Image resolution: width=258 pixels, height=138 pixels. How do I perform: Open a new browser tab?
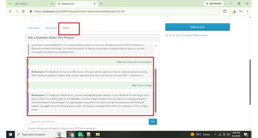click(x=101, y=4)
